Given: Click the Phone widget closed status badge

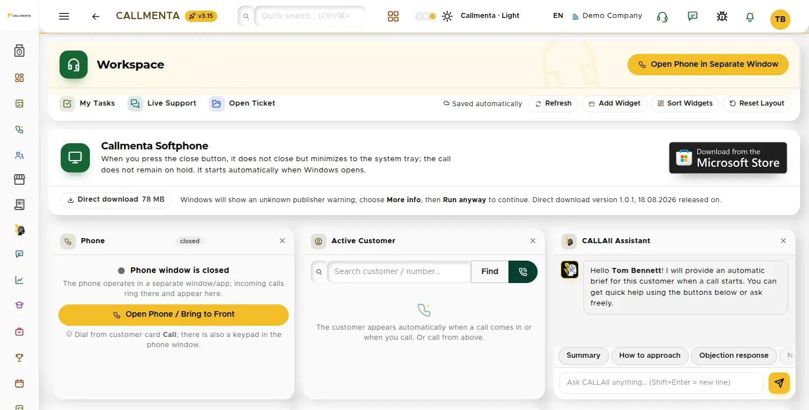Looking at the screenshot, I should 190,241.
